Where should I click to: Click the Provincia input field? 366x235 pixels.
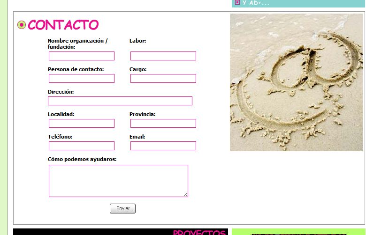[163, 124]
